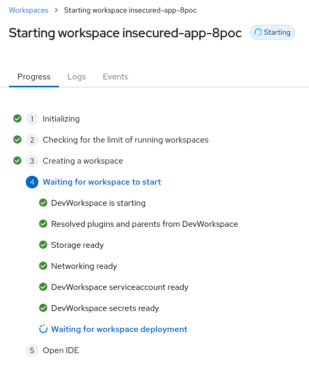
Task: Select 'Waiting for workspace deployment' text
Action: pos(119,329)
